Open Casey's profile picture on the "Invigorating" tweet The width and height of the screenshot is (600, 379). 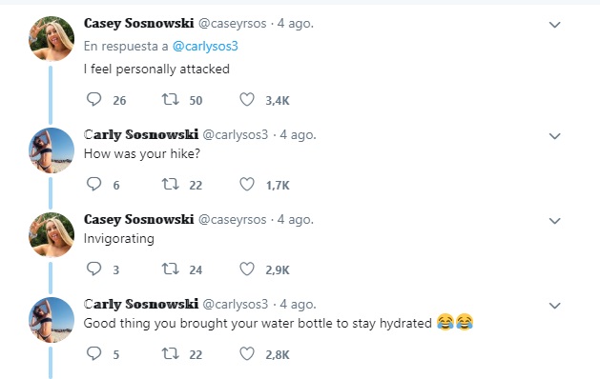pyautogui.click(x=52, y=235)
